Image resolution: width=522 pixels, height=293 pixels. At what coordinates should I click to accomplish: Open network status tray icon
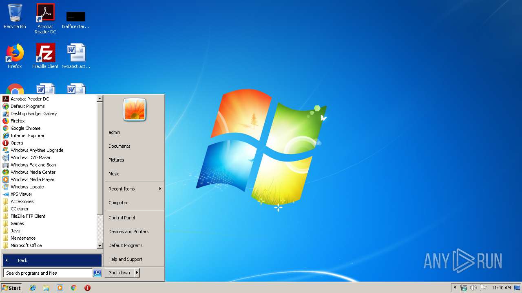464,288
